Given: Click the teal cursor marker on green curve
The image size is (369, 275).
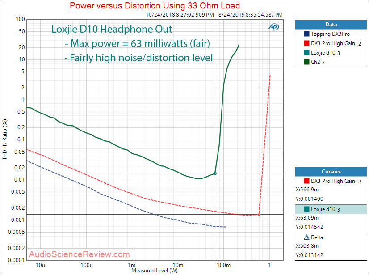Looking at the screenshot, I should 215,173.
